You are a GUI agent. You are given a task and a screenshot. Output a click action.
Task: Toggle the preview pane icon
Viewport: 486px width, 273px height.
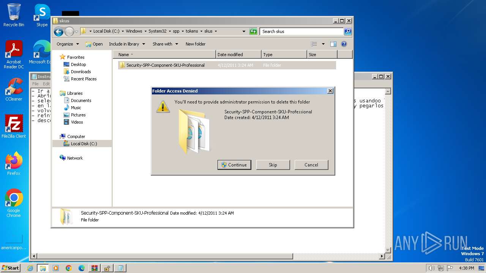[333, 44]
